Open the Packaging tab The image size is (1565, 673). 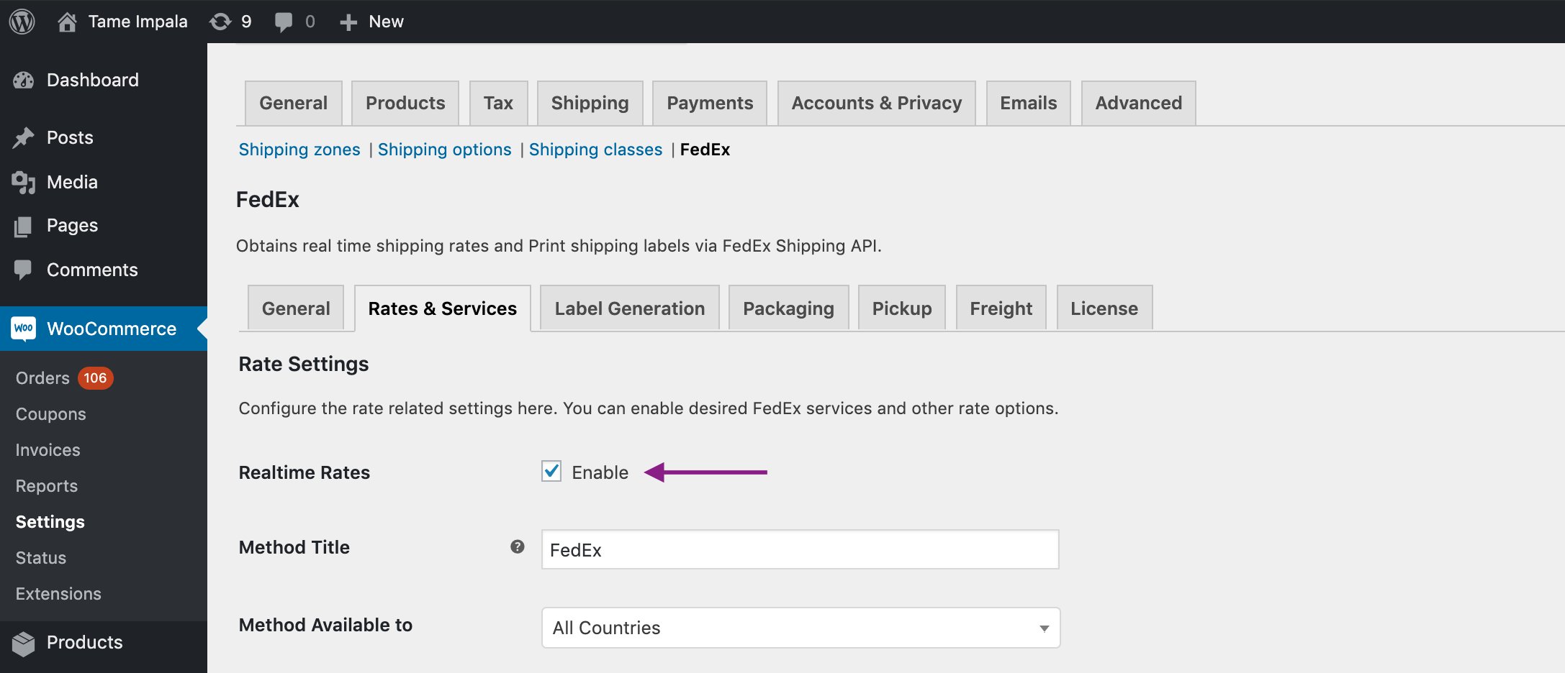point(788,308)
